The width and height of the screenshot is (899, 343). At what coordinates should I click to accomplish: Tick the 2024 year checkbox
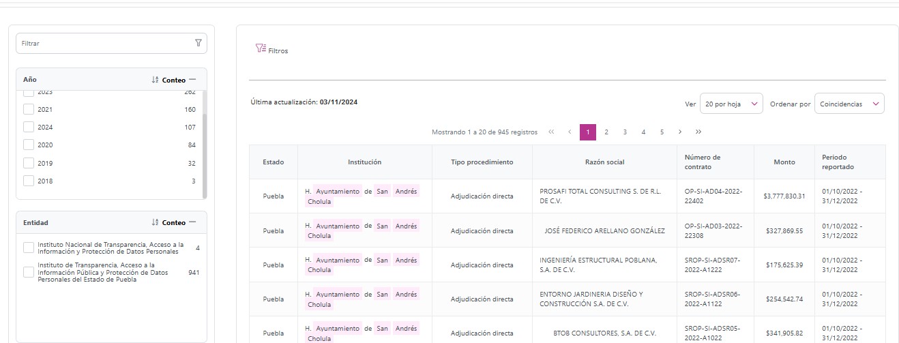click(29, 127)
